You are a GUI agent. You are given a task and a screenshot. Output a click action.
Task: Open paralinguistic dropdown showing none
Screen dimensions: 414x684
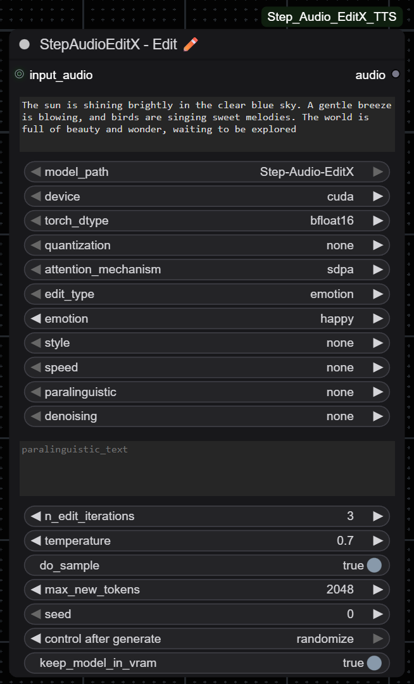click(x=207, y=392)
